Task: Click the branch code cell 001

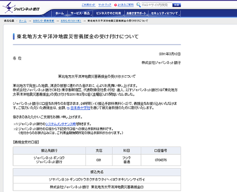Action: [99, 160]
